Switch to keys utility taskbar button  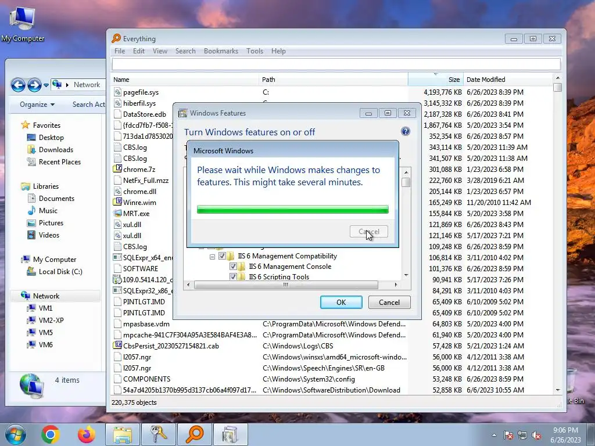(158, 434)
